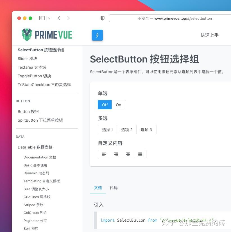Select the align-left icon in 自定义内容
The image size is (231, 232).
(x=104, y=154)
